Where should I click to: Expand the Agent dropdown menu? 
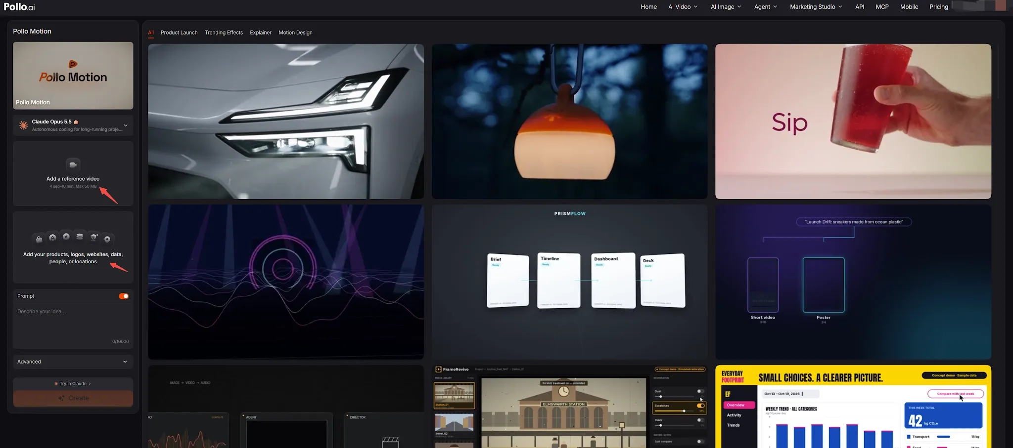(766, 7)
